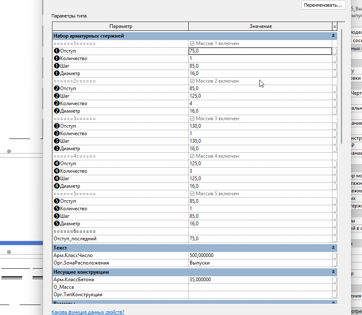Click associate-parameter button on Отступ_последний row
Image resolution: width=362 pixels, height=315 pixels.
(334, 239)
